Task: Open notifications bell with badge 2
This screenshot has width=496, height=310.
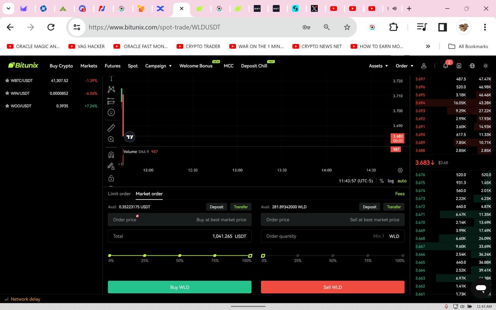Action: click(446, 66)
